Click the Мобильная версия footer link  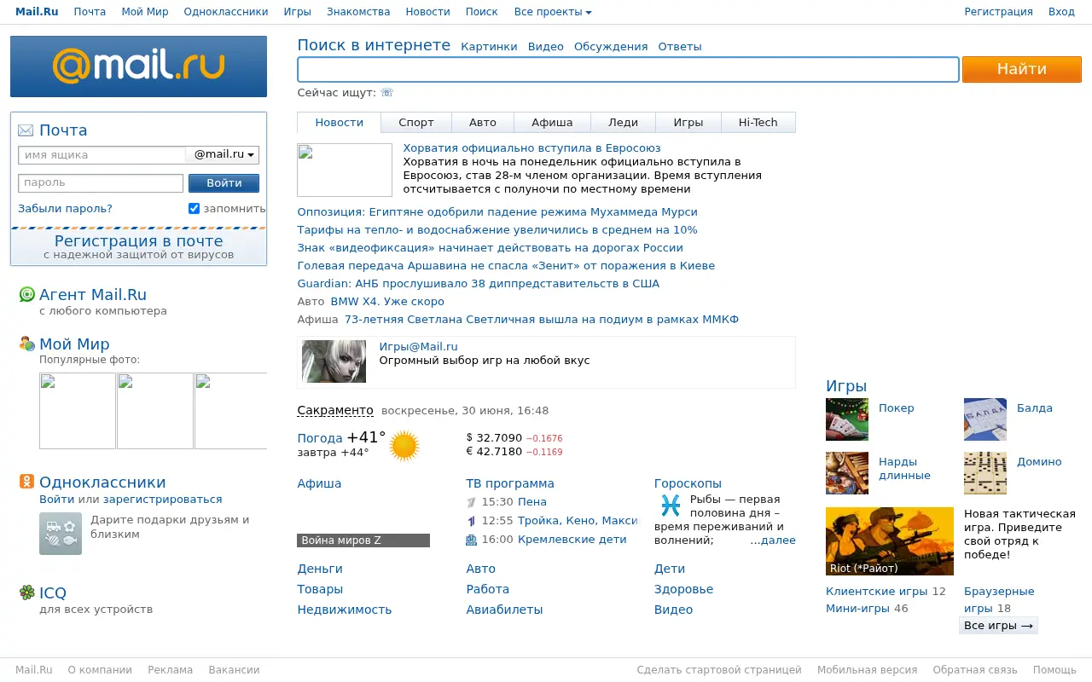tap(867, 670)
